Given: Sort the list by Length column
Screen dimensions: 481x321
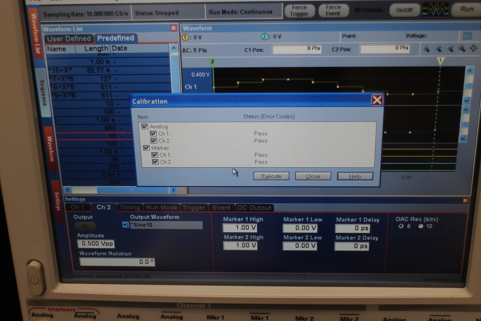Looking at the screenshot, I should [96, 49].
